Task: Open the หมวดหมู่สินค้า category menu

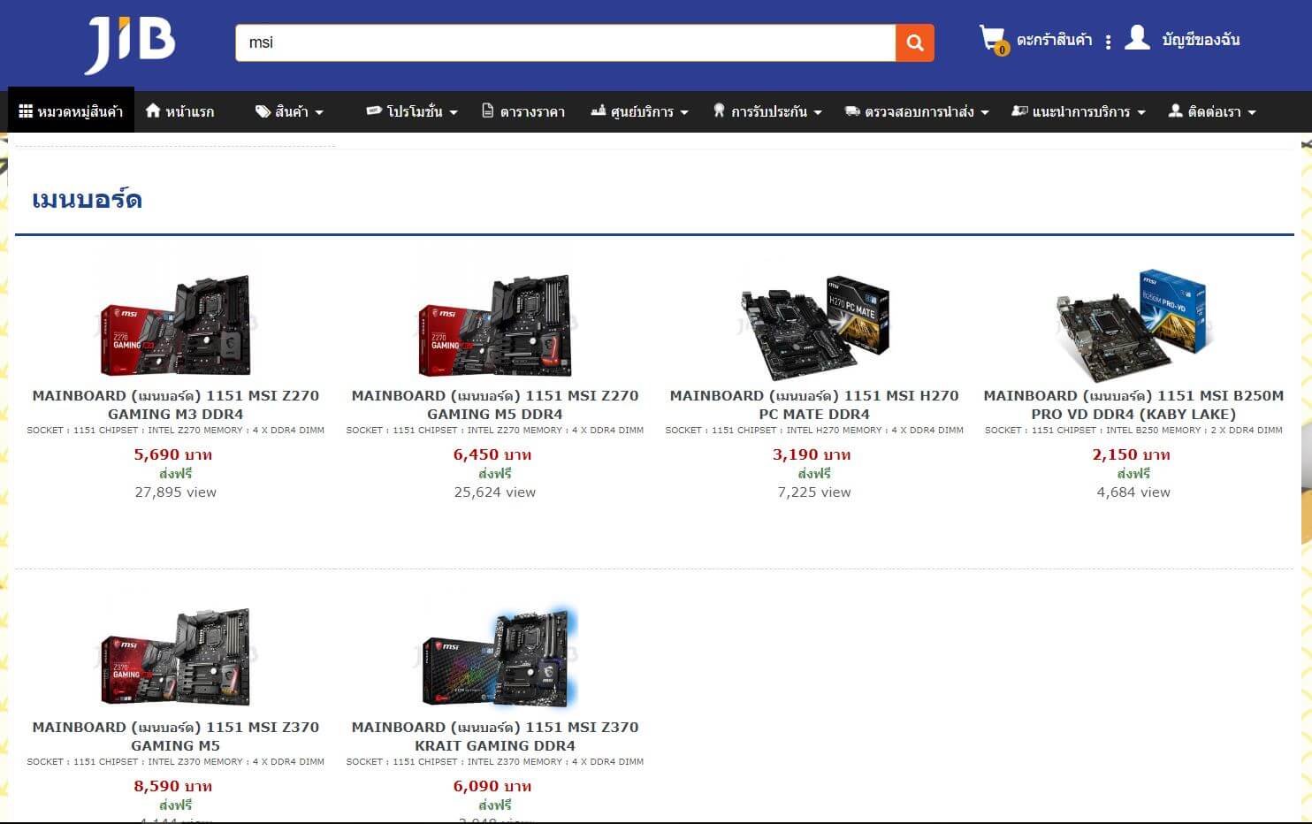Action: coord(71,111)
